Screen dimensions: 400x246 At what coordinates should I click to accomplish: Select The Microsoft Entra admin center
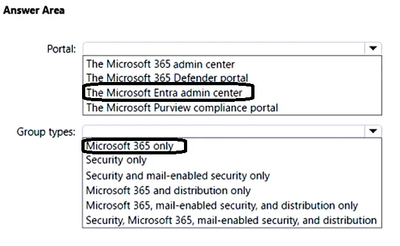click(164, 92)
